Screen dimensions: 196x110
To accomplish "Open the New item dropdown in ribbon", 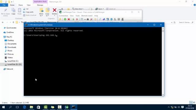I will pyautogui.click(x=78, y=9).
